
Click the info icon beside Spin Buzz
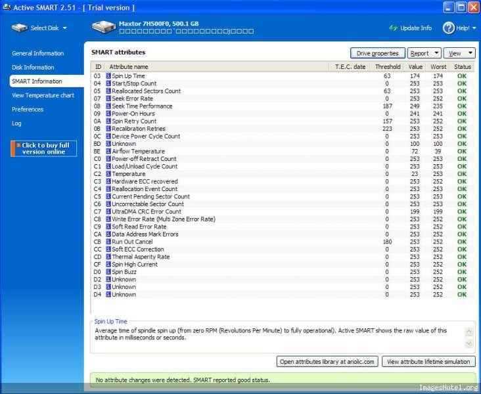click(108, 272)
